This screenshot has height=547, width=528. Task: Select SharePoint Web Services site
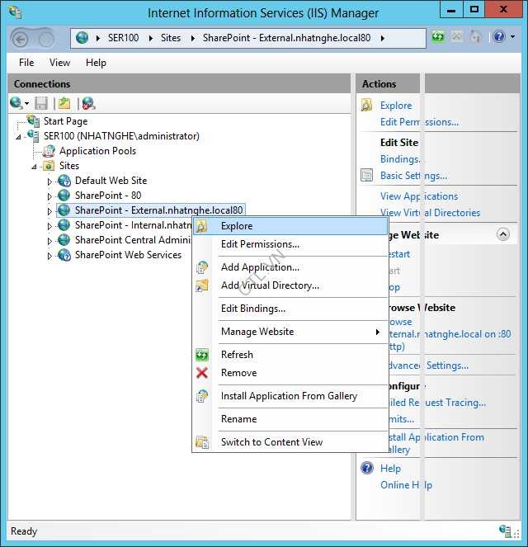pos(128,255)
